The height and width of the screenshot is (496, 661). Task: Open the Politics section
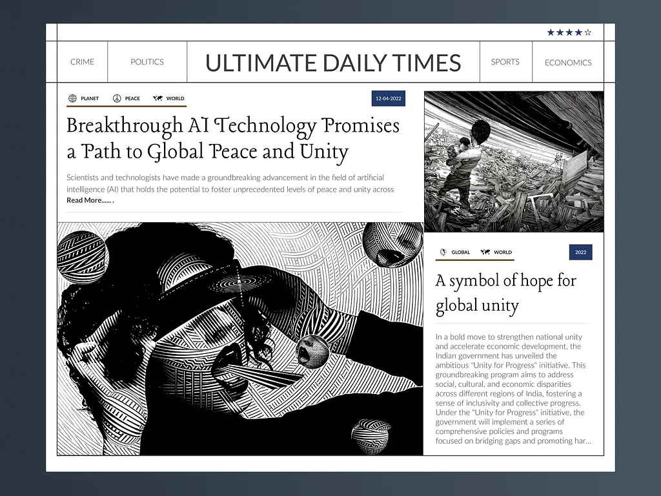click(x=147, y=62)
